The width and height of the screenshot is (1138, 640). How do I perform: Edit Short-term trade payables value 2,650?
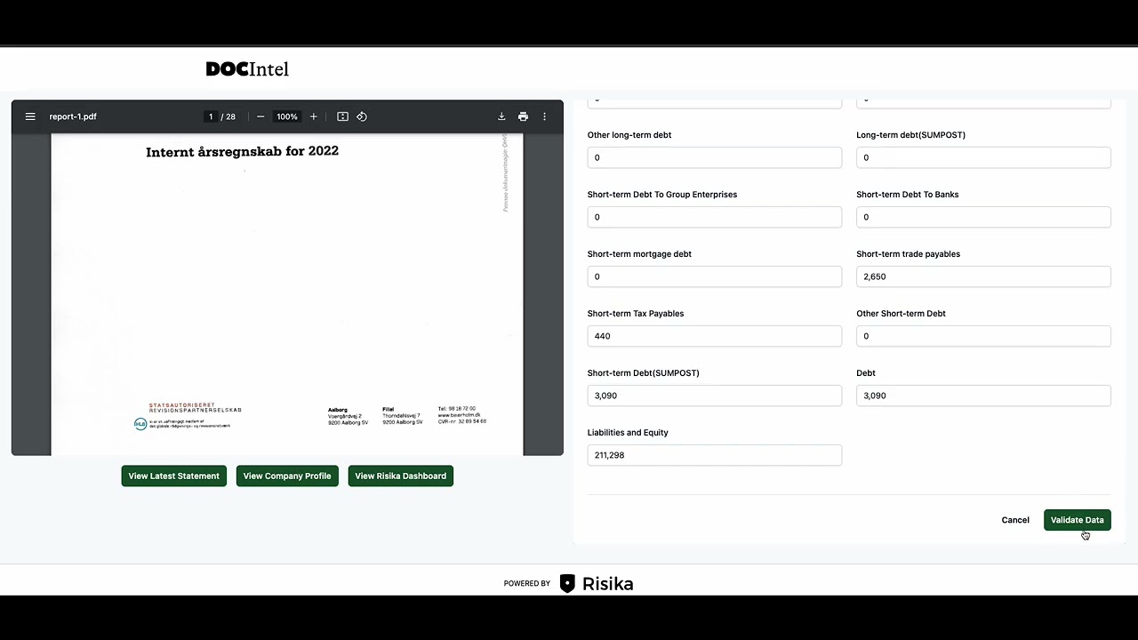click(983, 276)
